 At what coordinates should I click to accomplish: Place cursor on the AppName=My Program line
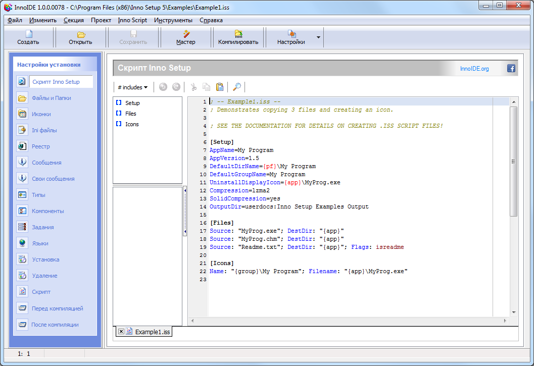(x=241, y=150)
